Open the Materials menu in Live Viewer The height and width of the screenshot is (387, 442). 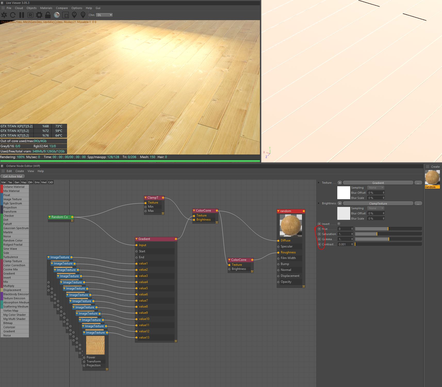[46, 8]
